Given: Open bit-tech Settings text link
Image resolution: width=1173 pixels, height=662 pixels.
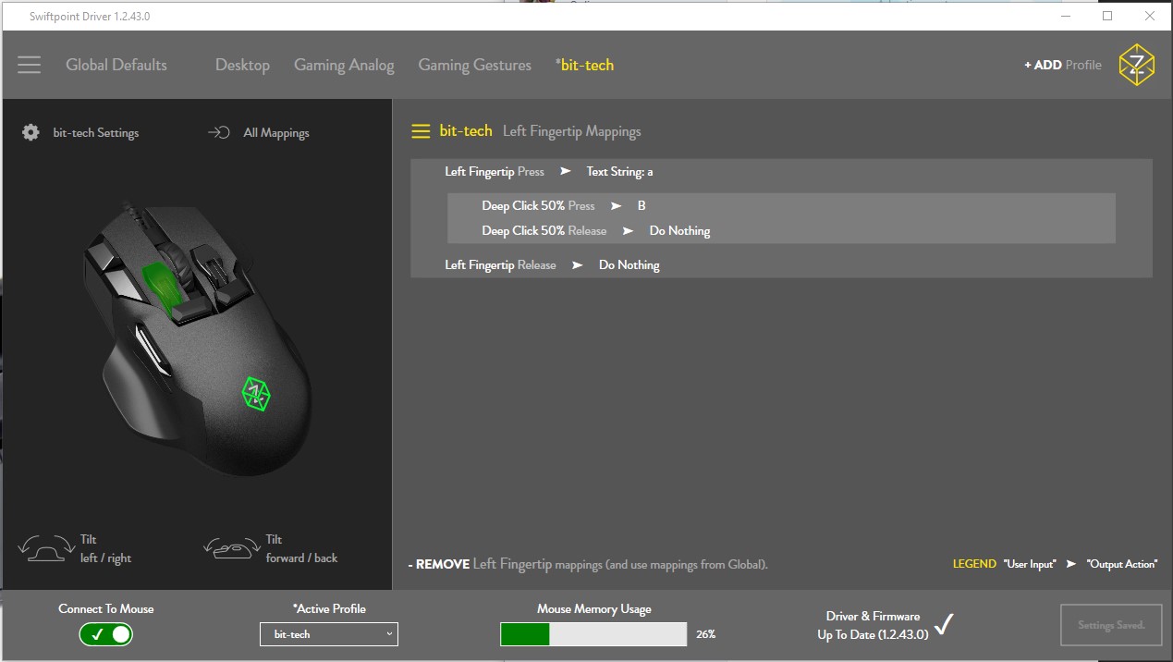Looking at the screenshot, I should (96, 132).
